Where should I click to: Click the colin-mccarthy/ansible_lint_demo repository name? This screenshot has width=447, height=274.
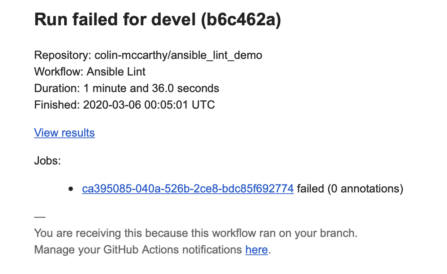[178, 55]
